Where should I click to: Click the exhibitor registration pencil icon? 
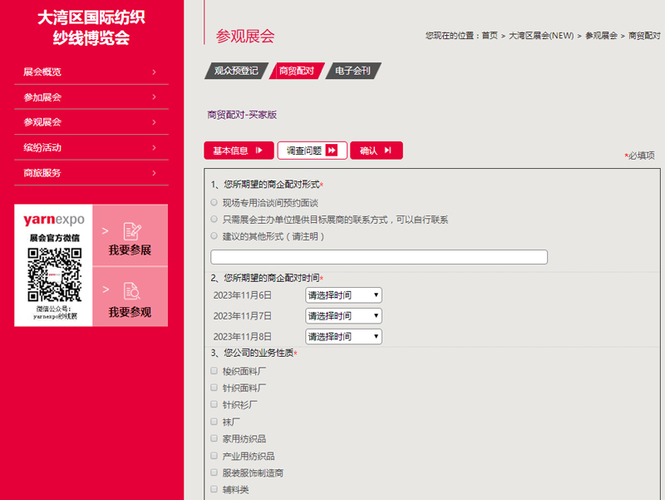click(x=131, y=230)
